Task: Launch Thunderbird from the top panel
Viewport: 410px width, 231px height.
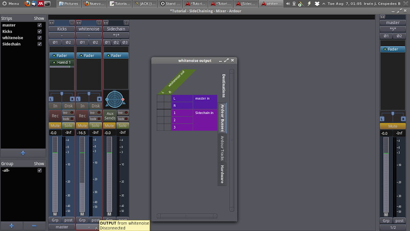Action: (x=34, y=4)
